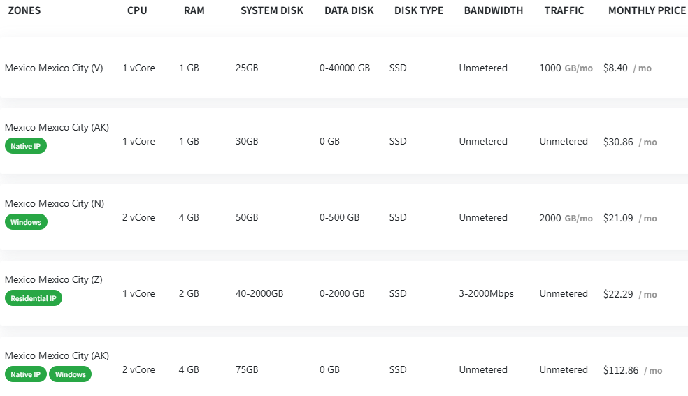Click Native IP badge in the $112.86 plan
This screenshot has width=688, height=396.
(x=26, y=374)
